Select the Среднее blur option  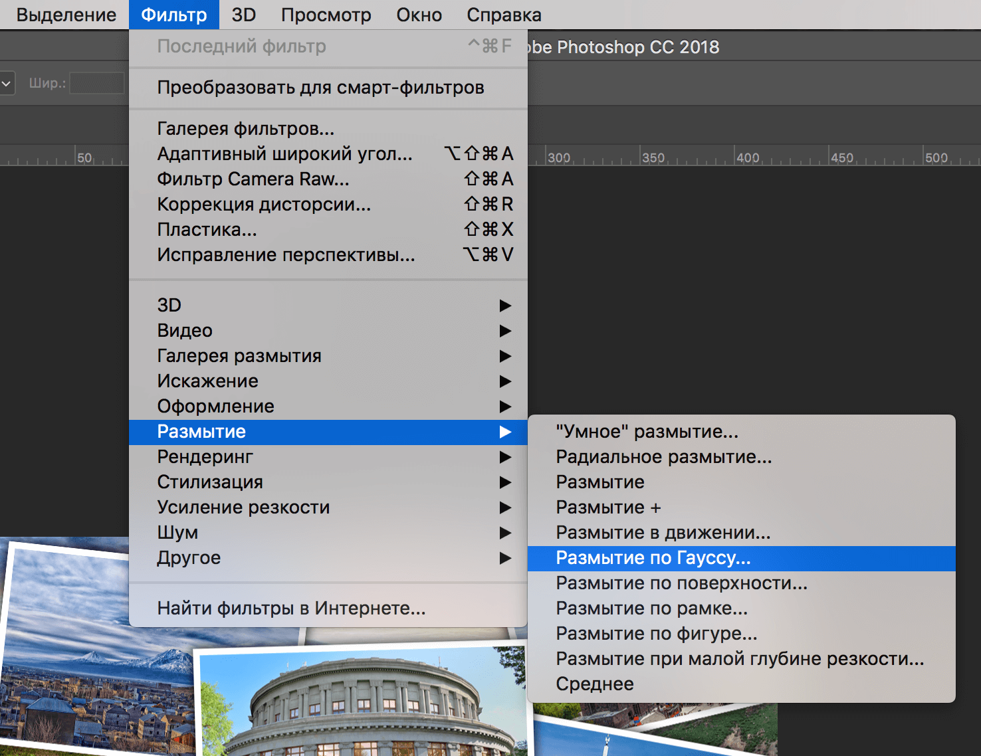pyautogui.click(x=594, y=684)
